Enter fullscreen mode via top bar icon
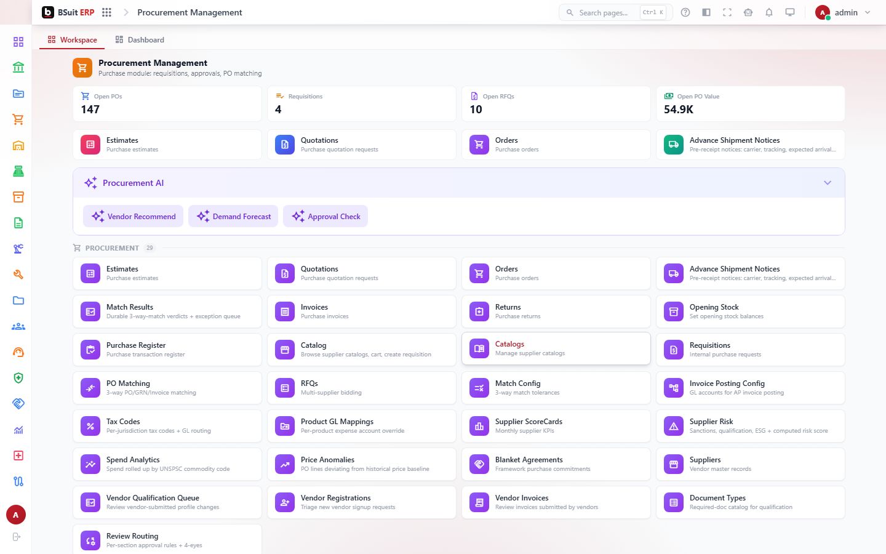Image resolution: width=886 pixels, height=554 pixels. click(727, 12)
